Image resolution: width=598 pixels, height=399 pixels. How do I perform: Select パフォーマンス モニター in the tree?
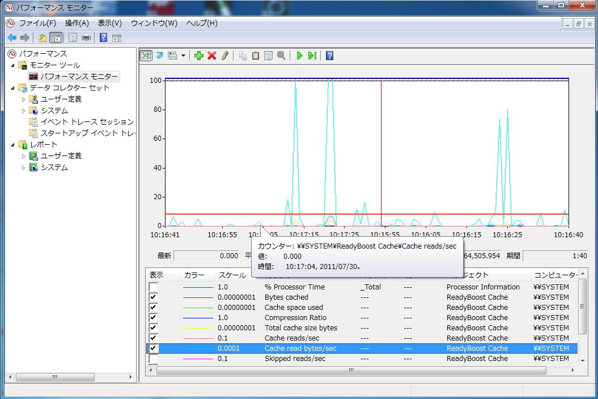79,76
